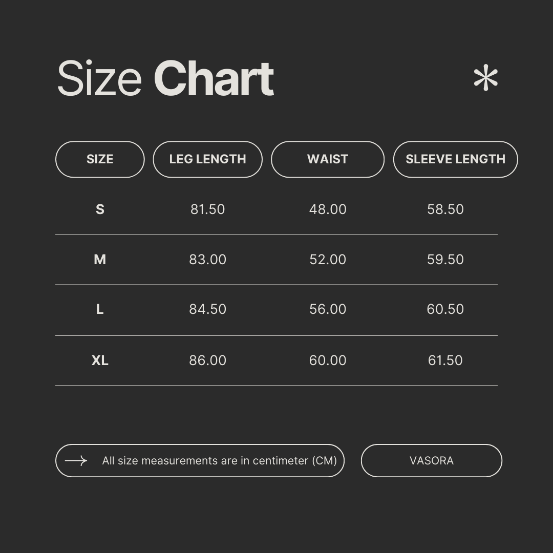Select the SIZE column header pill
The image size is (553, 553).
(x=100, y=159)
